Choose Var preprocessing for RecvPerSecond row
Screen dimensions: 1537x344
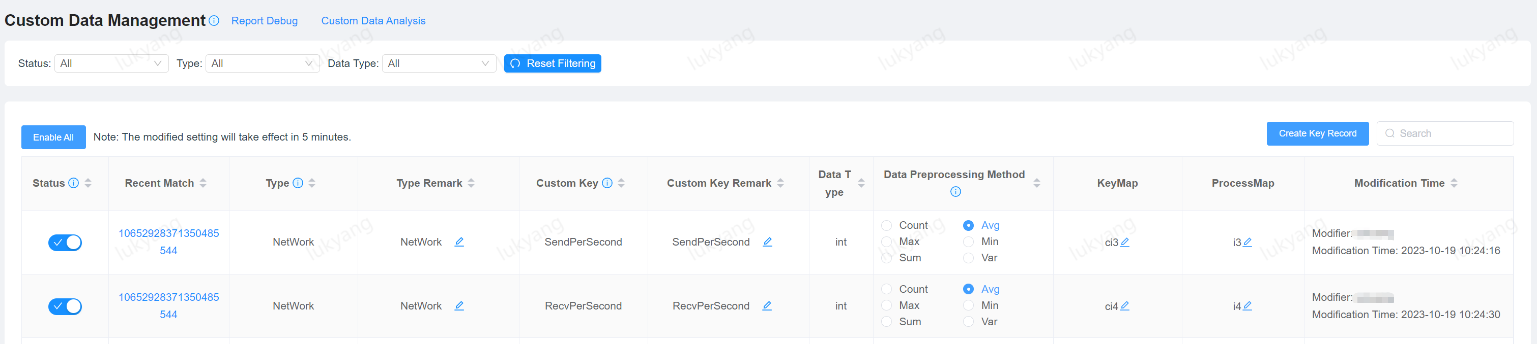coord(968,321)
